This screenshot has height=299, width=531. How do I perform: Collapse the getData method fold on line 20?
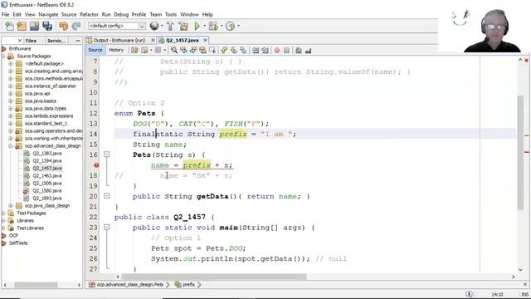[107, 196]
